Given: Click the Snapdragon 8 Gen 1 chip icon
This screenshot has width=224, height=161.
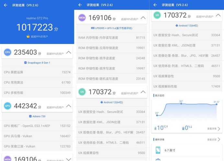Looking at the screenshot, I should 26,63.
